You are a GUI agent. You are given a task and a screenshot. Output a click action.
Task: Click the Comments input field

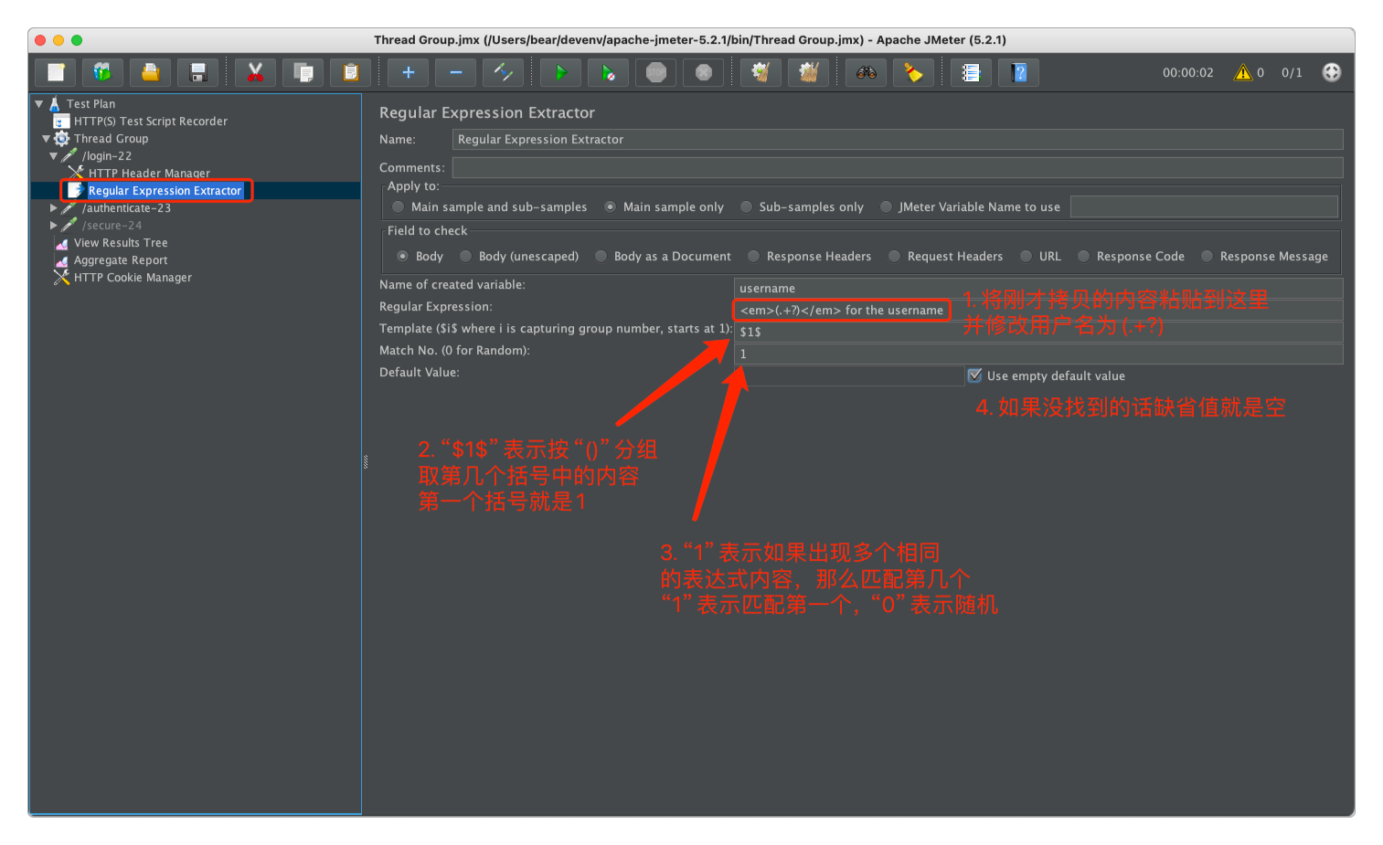(897, 168)
